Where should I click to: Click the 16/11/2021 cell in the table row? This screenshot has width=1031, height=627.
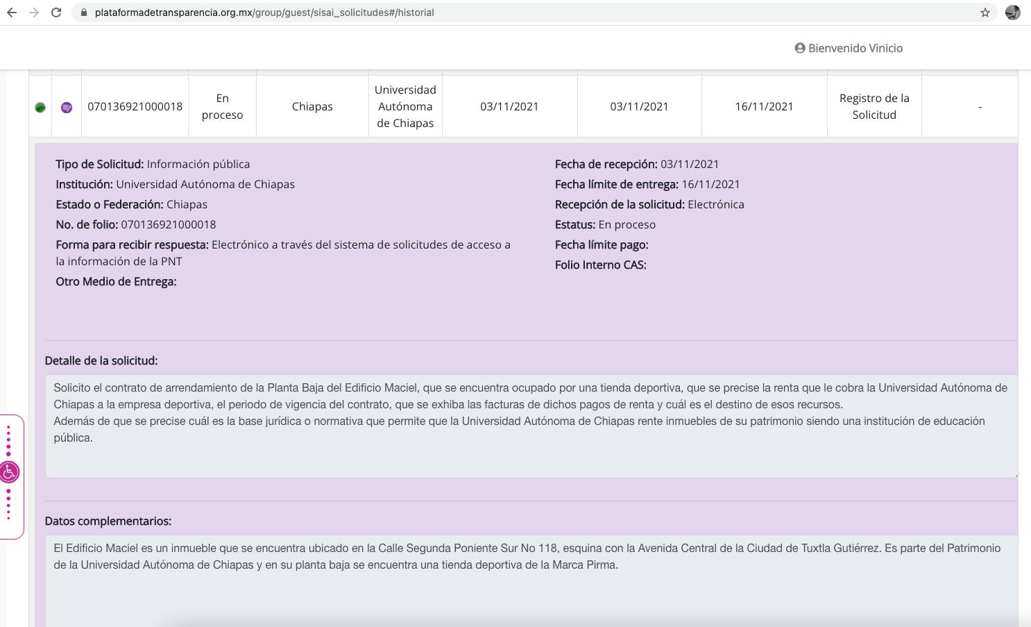click(764, 106)
